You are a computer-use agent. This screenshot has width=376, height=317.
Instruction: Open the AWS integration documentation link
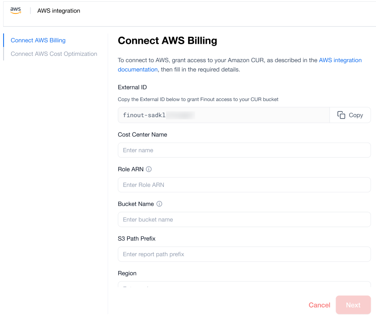coord(340,60)
